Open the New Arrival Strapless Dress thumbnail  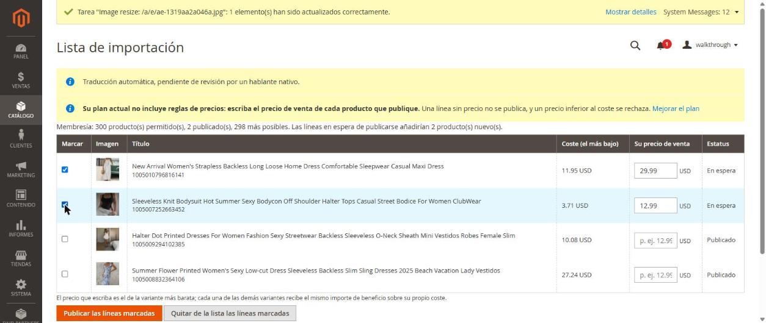click(108, 169)
